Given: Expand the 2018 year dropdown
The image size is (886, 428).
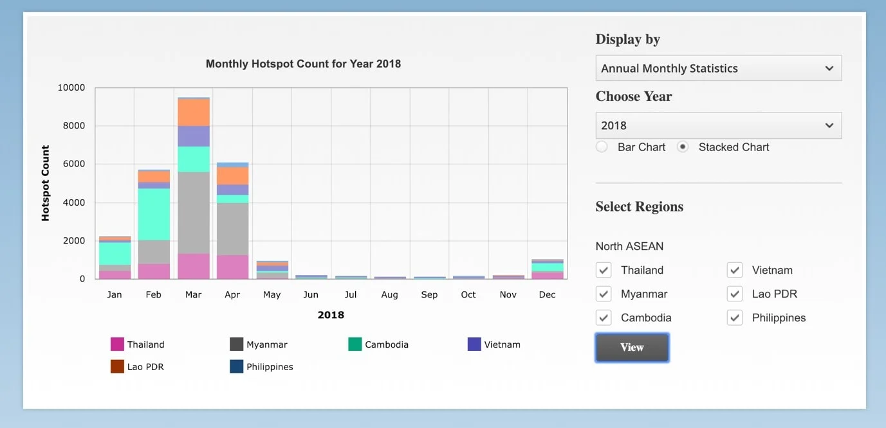Looking at the screenshot, I should pyautogui.click(x=718, y=126).
